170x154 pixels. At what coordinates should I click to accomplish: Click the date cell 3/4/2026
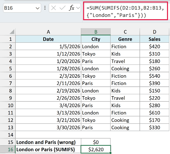click(x=48, y=105)
